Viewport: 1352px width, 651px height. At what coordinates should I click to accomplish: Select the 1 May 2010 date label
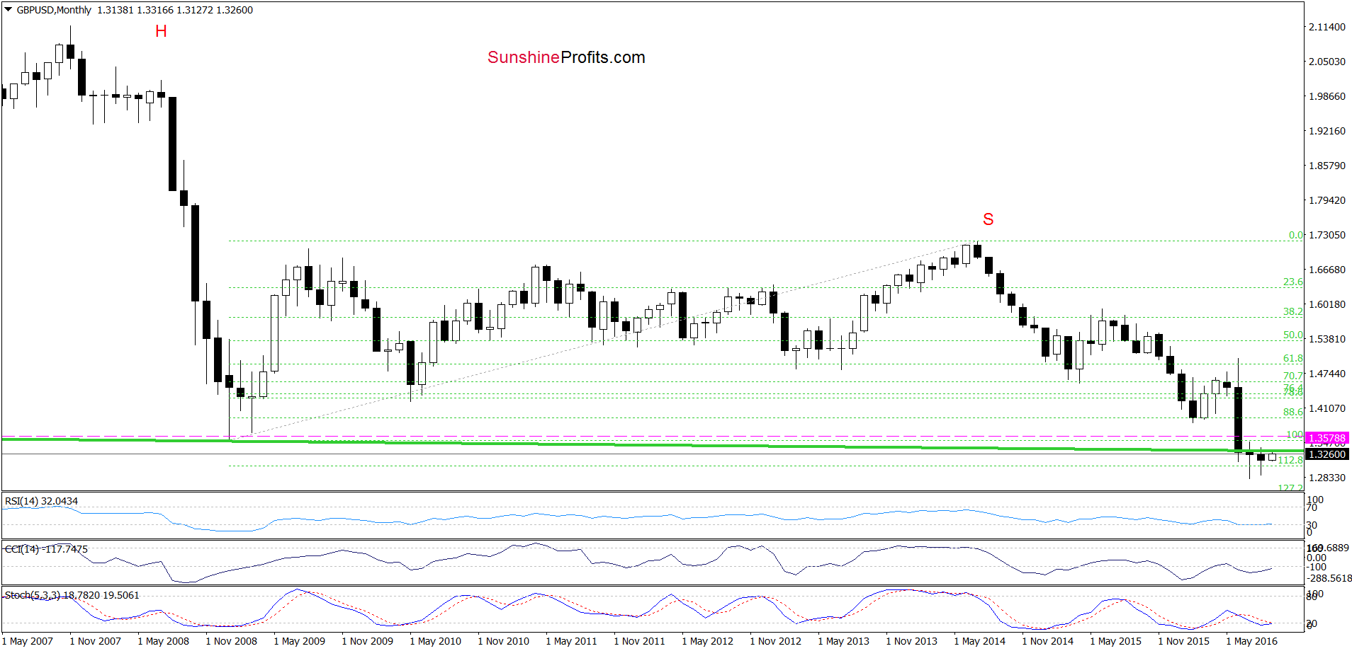pos(436,641)
